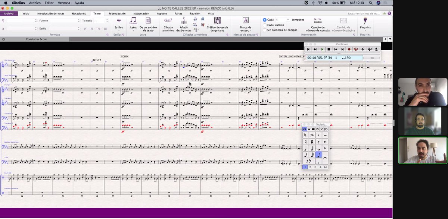Select the sharp accidental in keypad
This screenshot has width=448, height=219.
click(312, 142)
